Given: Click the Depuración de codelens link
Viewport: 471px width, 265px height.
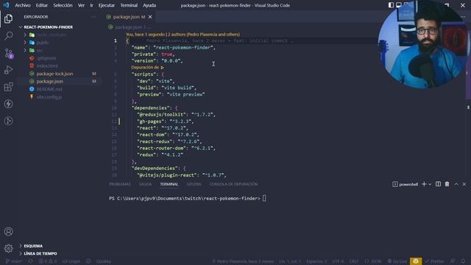Looking at the screenshot, I should coord(147,67).
